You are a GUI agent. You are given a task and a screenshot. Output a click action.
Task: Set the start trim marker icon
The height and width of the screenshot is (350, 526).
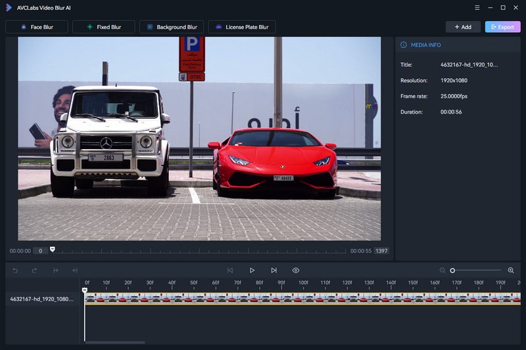[x=56, y=271]
